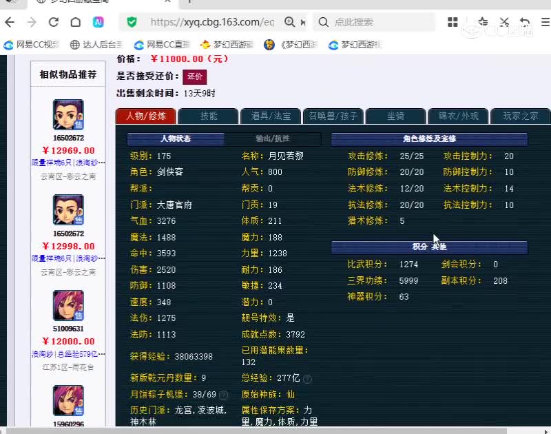Open the first 梦幻西游 bookmark with sun icon

(227, 45)
